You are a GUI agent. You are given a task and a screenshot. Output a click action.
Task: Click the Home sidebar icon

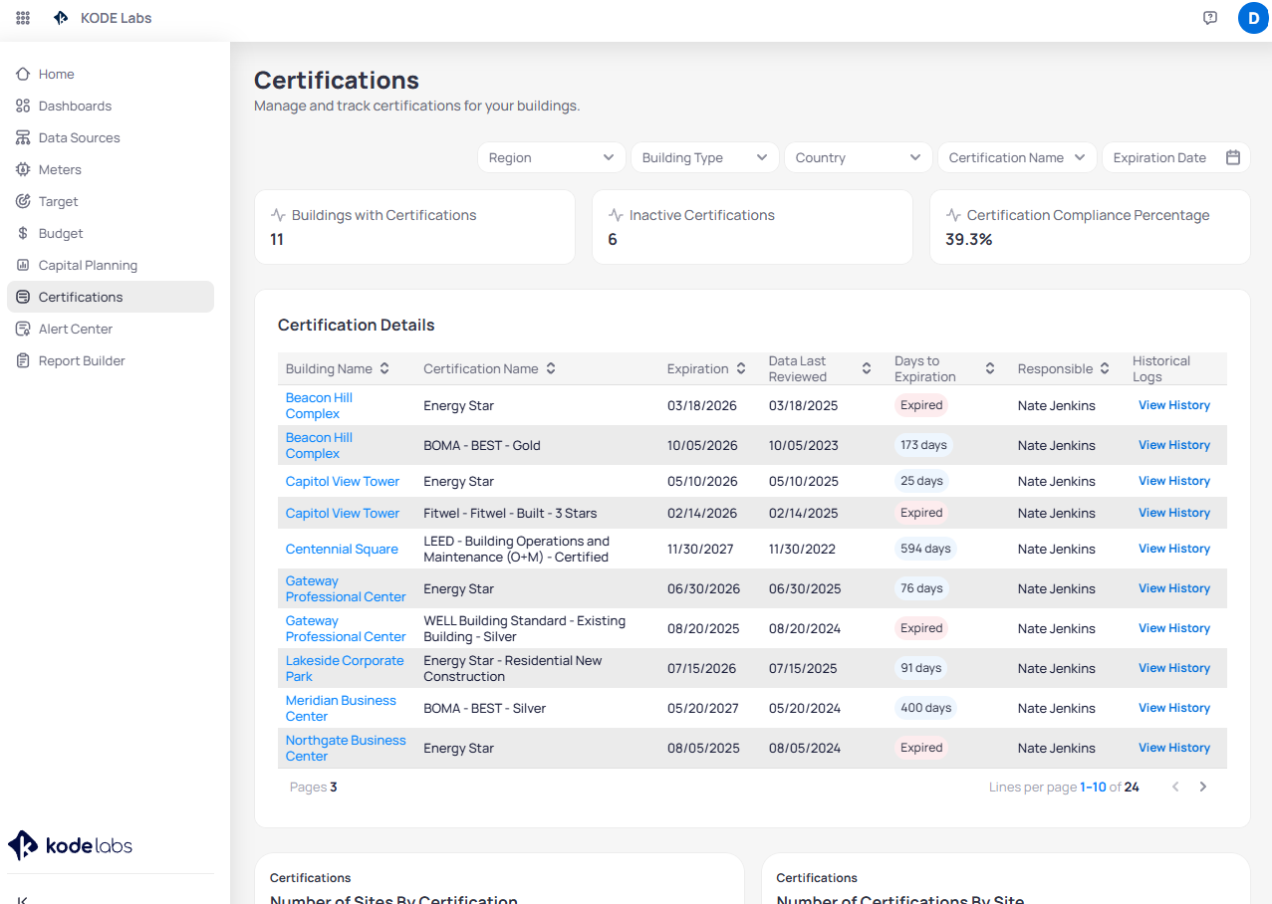pos(23,74)
